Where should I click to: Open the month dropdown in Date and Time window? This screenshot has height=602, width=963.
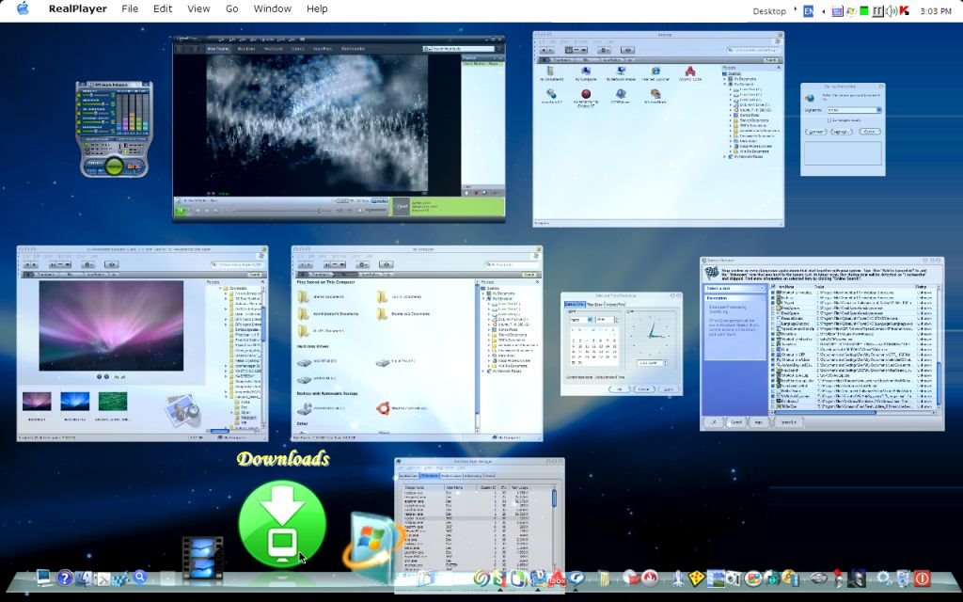coord(581,320)
